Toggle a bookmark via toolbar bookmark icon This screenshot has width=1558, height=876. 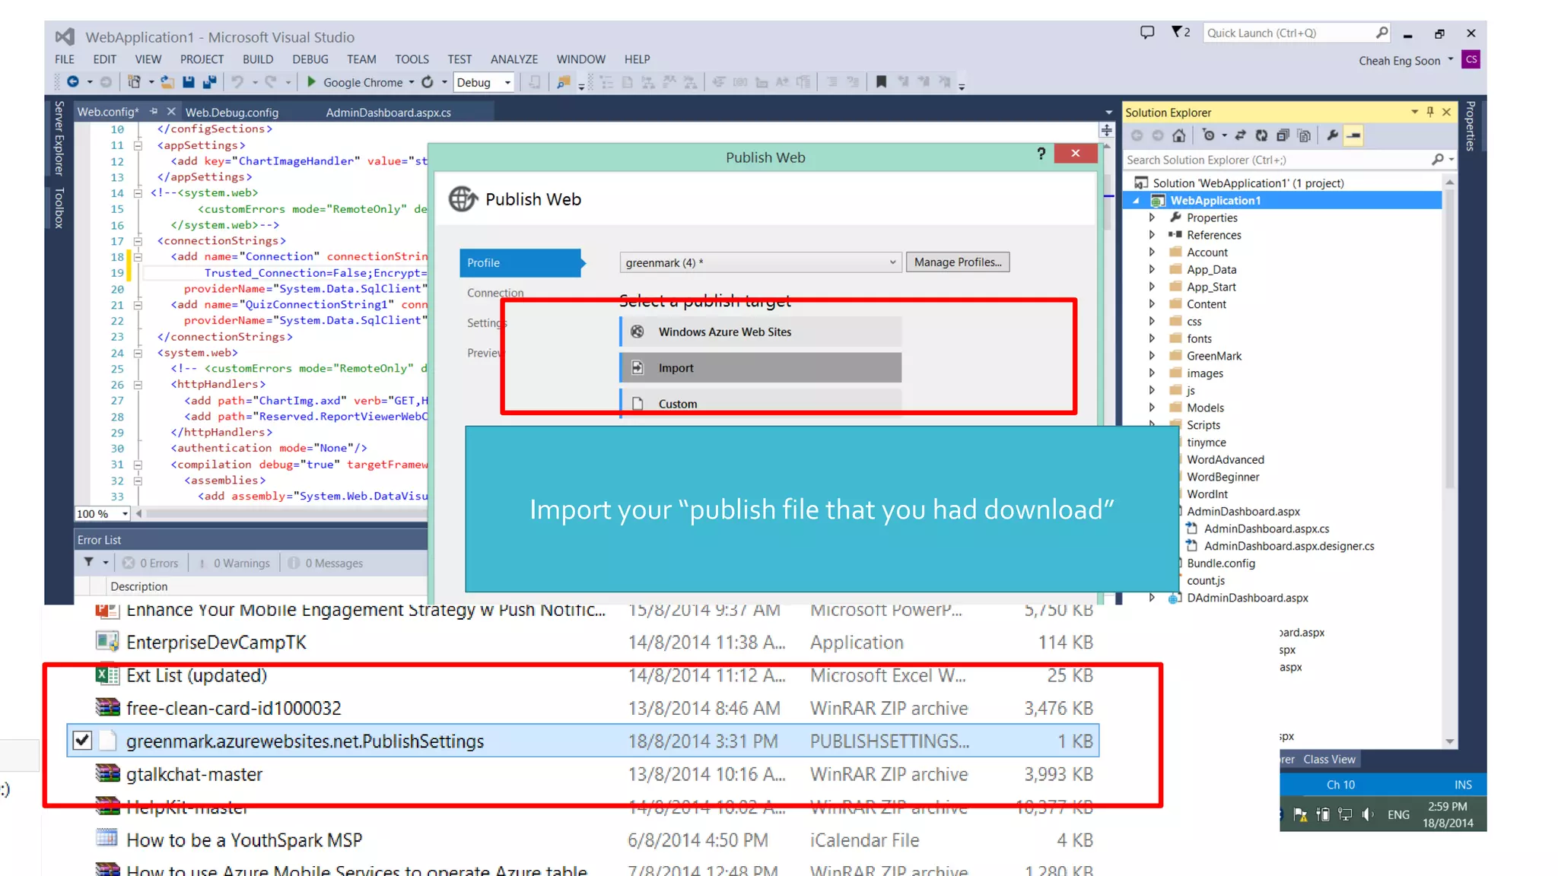point(881,82)
